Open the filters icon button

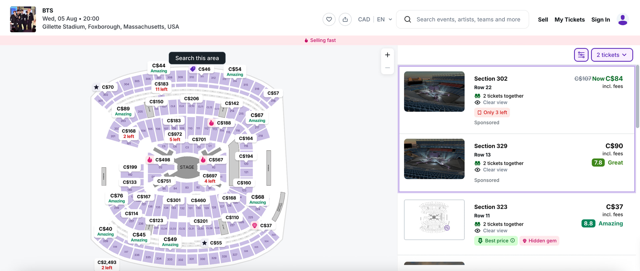click(581, 55)
